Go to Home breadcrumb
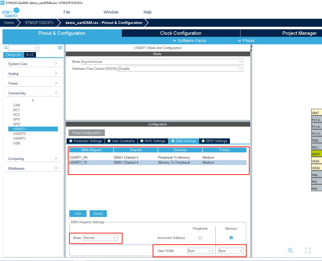Viewport: 322px width, 261px height. tap(9, 23)
